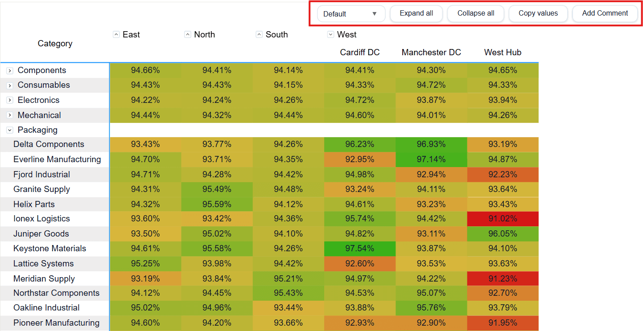The height and width of the screenshot is (331, 643).
Task: Collapse the Packaging category row
Action: pos(10,131)
